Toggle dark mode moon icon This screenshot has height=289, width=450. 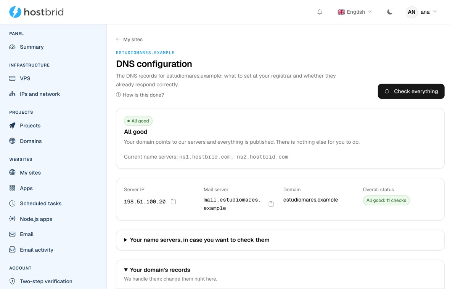tap(389, 12)
